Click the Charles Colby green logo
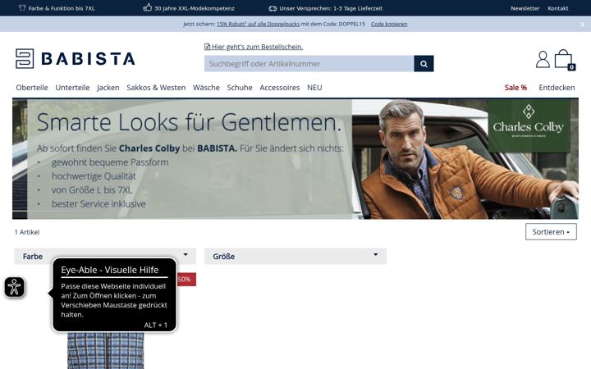Screen dimensions: 591x369 (x=528, y=125)
